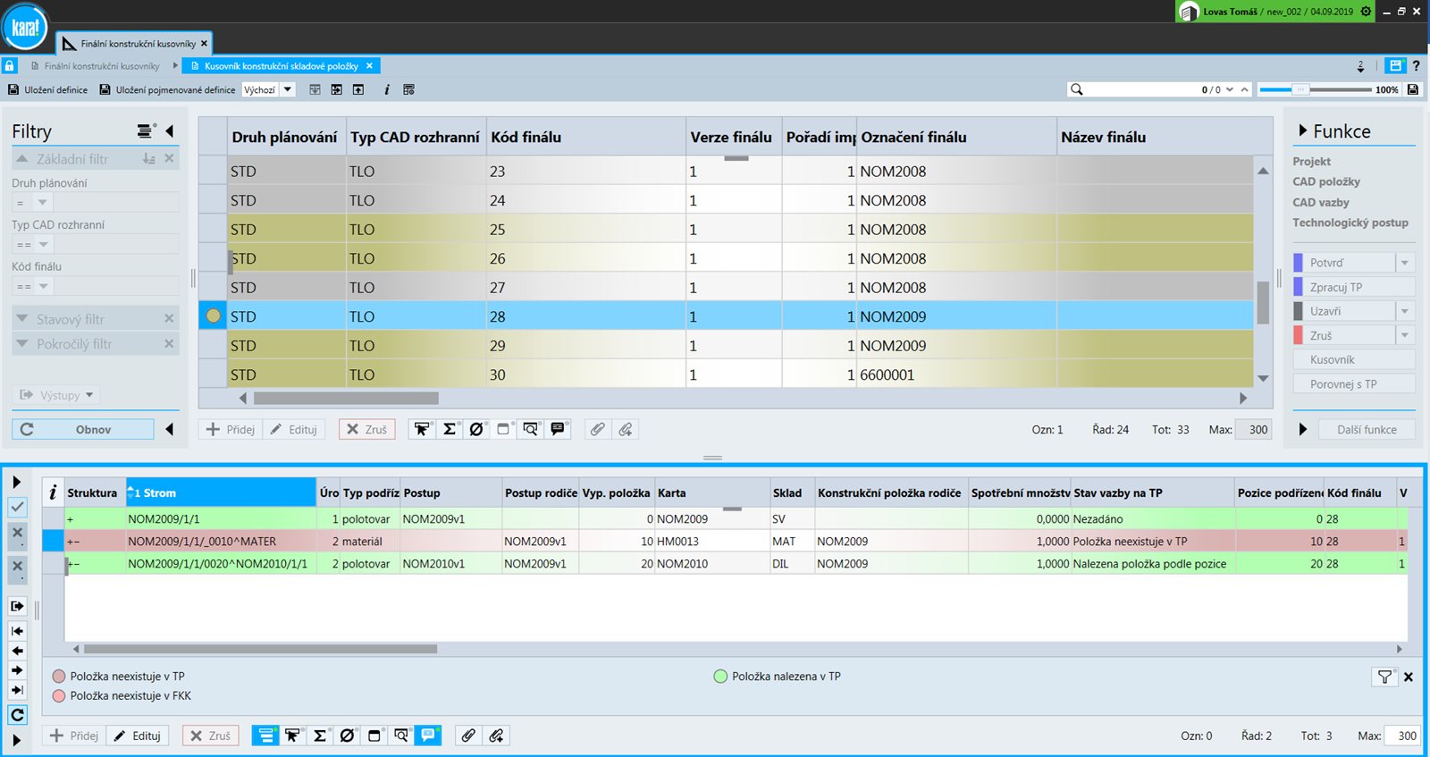Expand the Stavový filtr section
This screenshot has width=1430, height=757.
pos(22,319)
